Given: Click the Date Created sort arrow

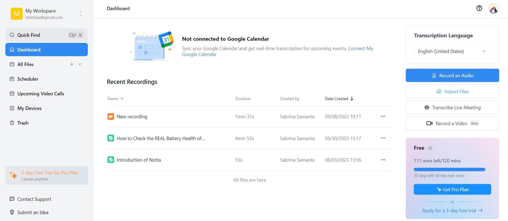Looking at the screenshot, I should pos(352,99).
